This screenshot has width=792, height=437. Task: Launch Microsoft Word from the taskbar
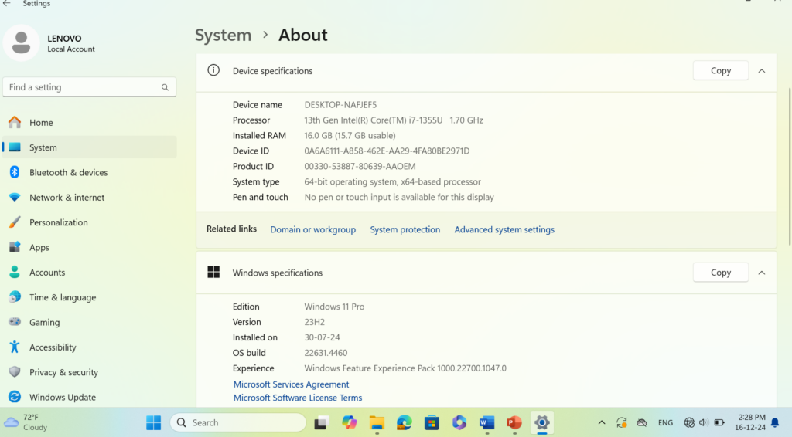coord(486,422)
